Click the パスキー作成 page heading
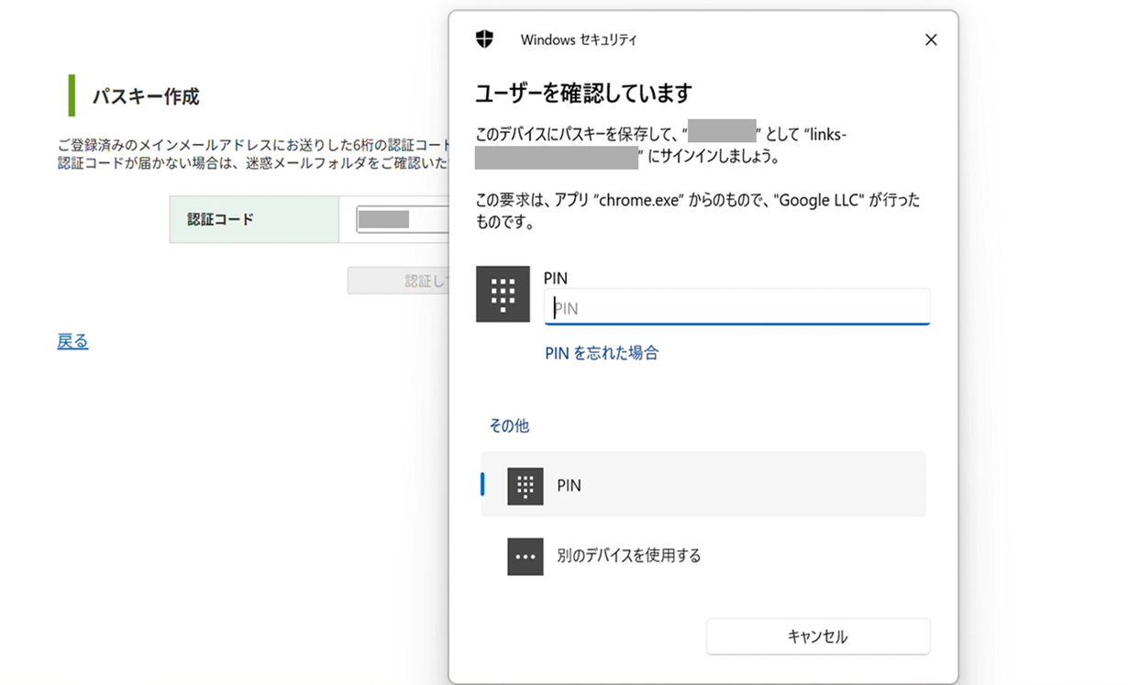 pos(146,96)
